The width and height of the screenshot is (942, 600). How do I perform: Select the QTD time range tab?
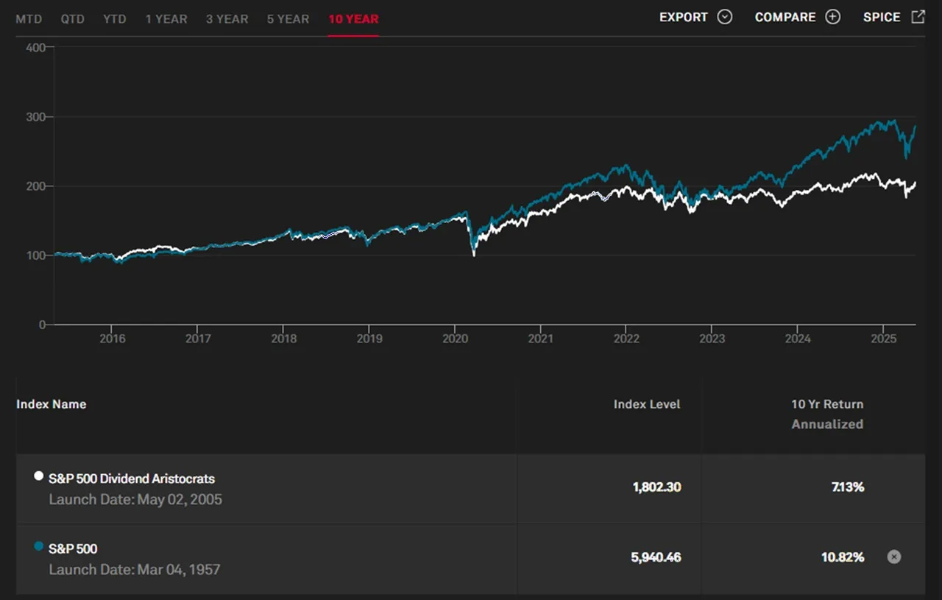click(72, 19)
